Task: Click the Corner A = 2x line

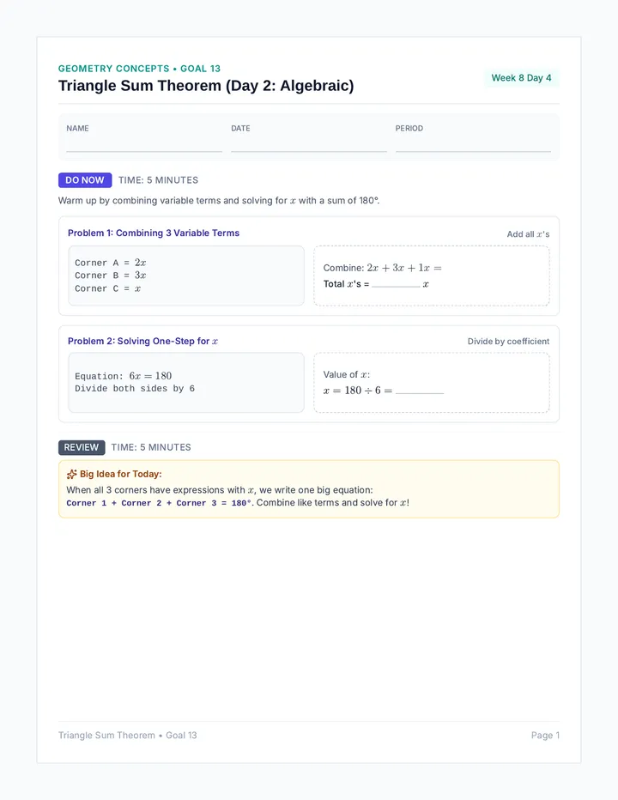Action: [110, 263]
